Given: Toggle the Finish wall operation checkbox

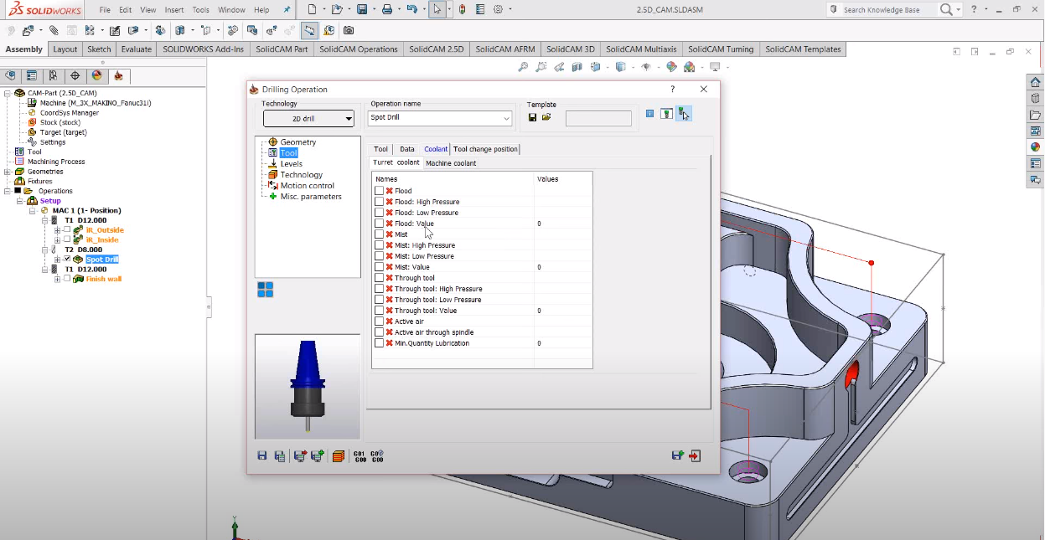Looking at the screenshot, I should coord(67,279).
